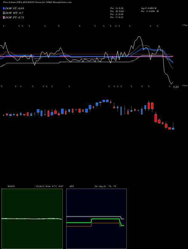Click the last blue candlestick on the right

tap(173, 129)
